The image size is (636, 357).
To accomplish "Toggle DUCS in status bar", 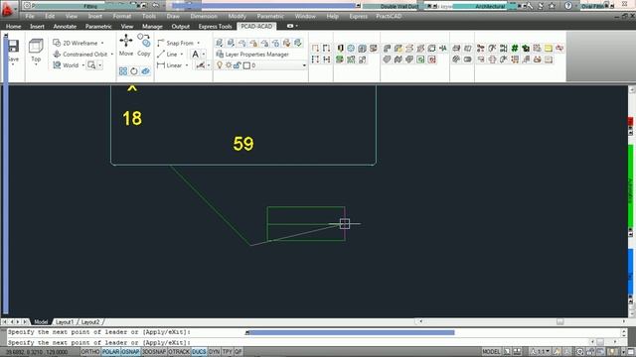I will coord(199,352).
